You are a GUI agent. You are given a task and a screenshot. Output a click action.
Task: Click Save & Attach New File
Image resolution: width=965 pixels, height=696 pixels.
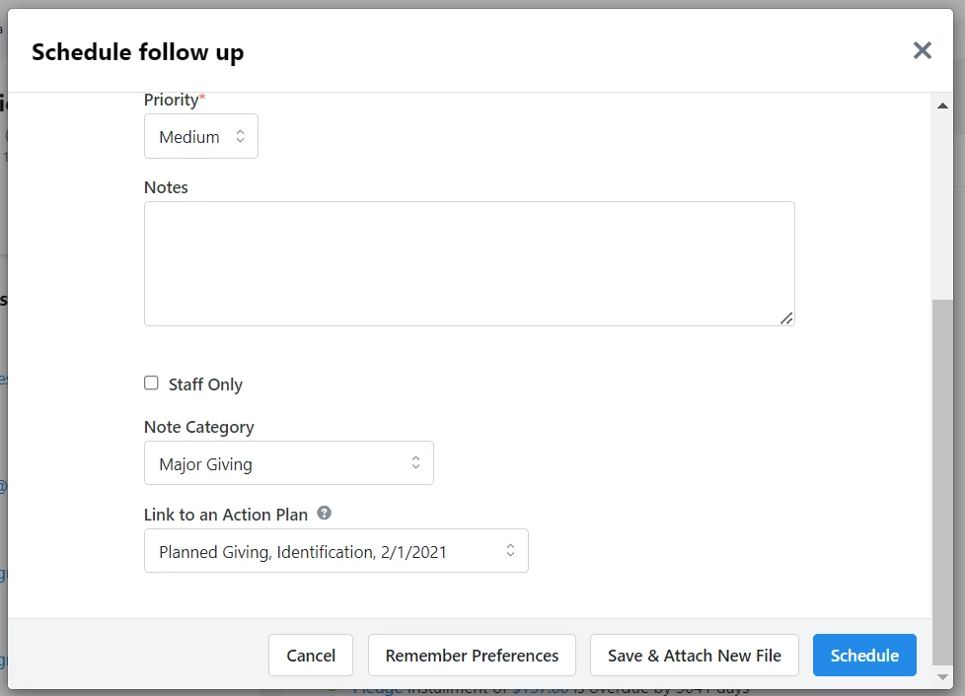coord(694,655)
